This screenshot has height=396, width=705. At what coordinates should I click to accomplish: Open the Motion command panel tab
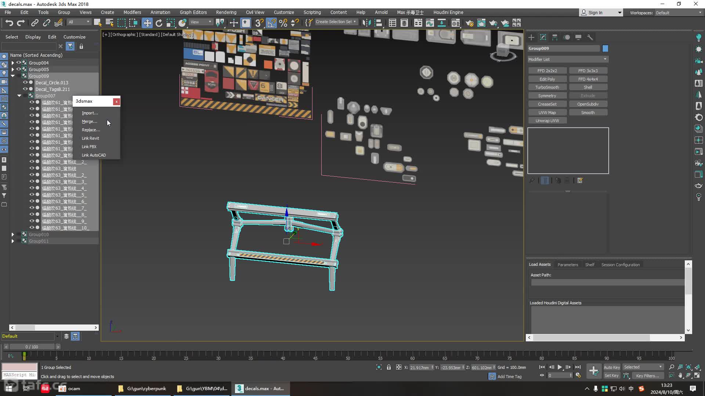click(x=567, y=37)
